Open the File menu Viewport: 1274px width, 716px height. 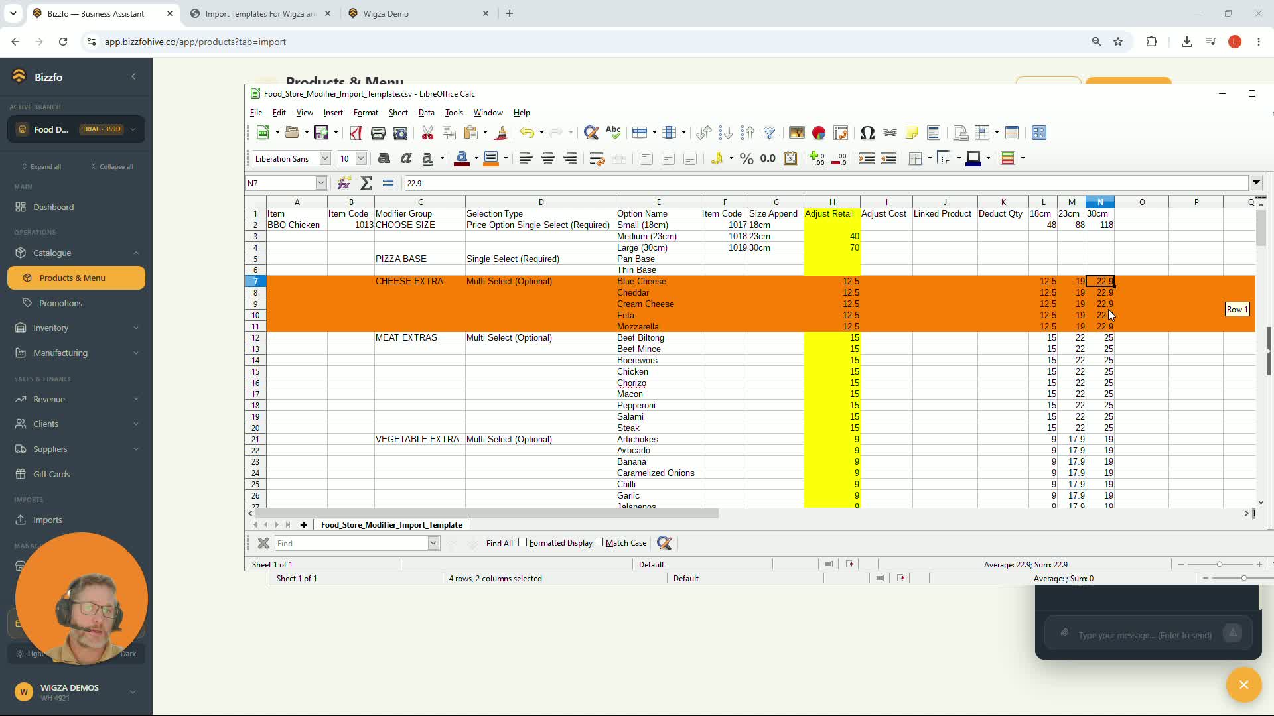click(x=256, y=113)
